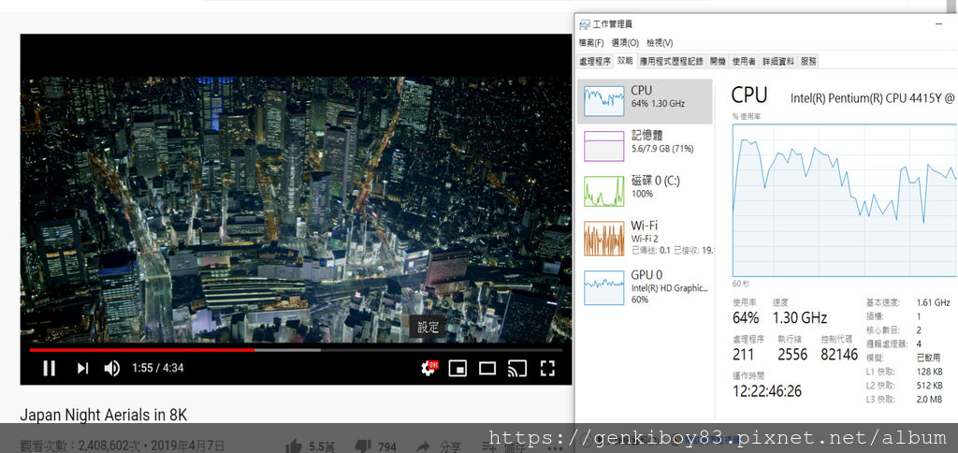Switch to theater mode icon
The width and height of the screenshot is (958, 453).
click(x=486, y=368)
